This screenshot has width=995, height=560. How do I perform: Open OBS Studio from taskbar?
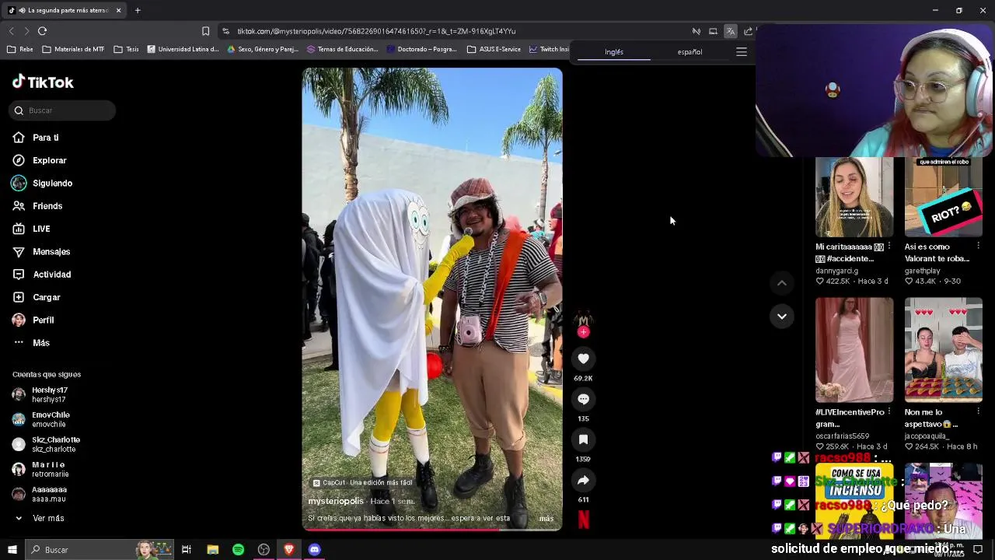click(264, 550)
